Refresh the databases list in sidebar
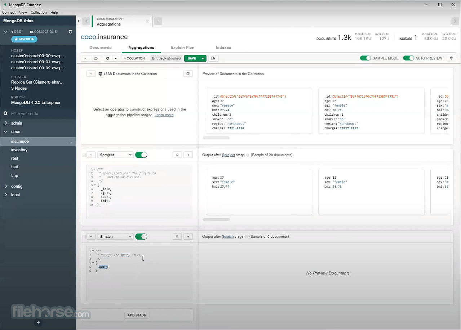This screenshot has height=330, width=461. point(71,32)
